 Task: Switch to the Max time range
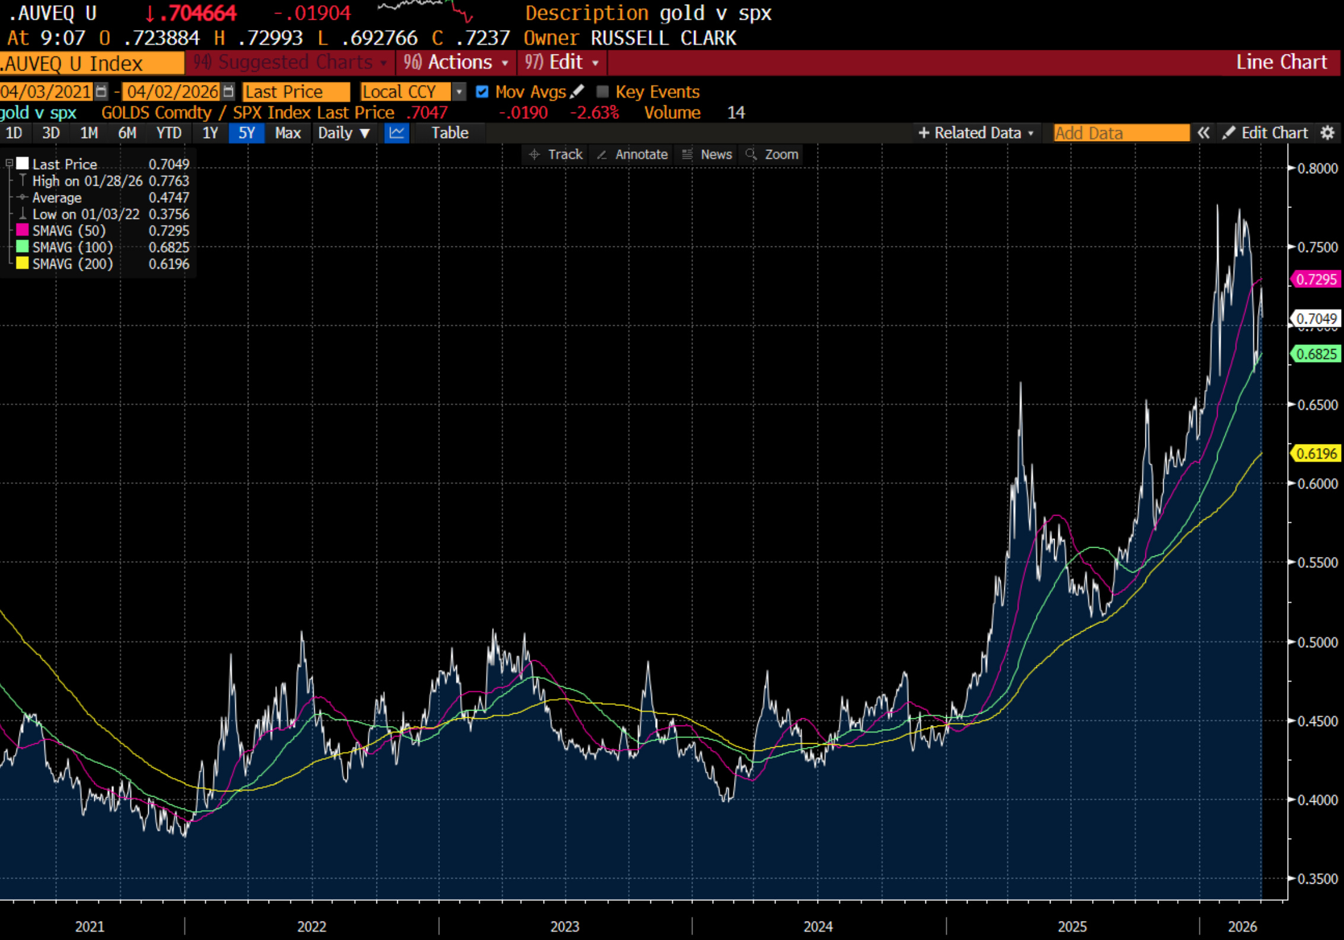tap(288, 133)
